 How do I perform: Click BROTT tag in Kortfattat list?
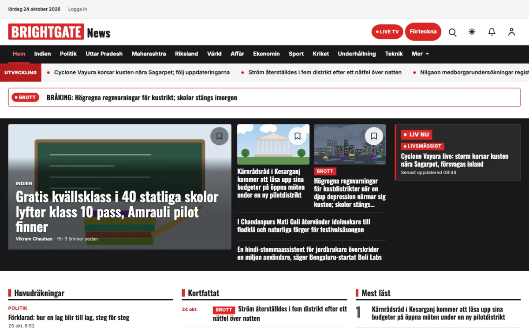224,310
